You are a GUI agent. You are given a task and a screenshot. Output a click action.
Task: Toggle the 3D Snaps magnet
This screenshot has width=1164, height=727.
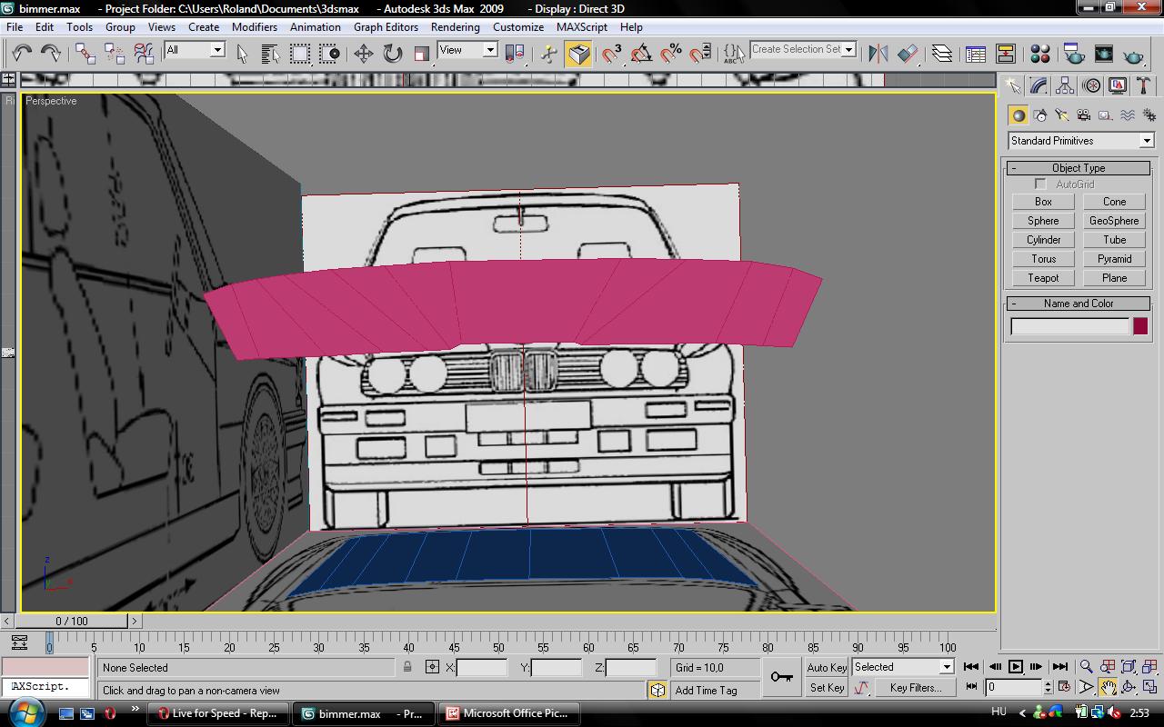tap(611, 54)
